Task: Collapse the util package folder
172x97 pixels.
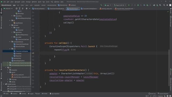Action: click(10, 49)
